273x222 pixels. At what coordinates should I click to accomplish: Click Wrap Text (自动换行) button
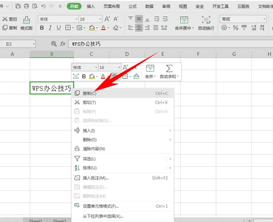tap(206, 23)
